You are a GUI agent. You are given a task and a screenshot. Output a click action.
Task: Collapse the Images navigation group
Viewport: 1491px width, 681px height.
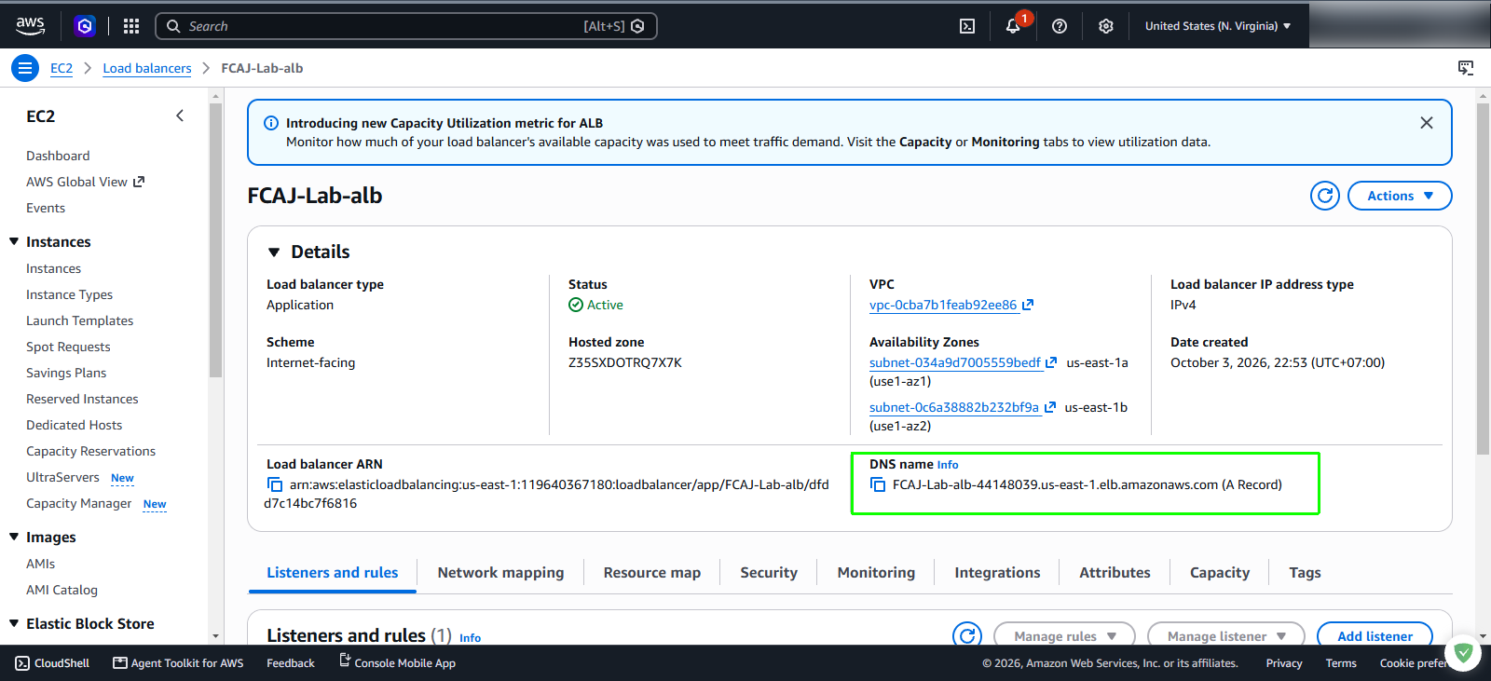(14, 537)
